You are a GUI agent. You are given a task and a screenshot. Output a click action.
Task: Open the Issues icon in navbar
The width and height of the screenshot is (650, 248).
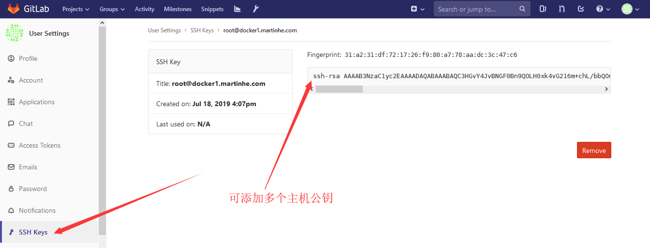tap(543, 9)
